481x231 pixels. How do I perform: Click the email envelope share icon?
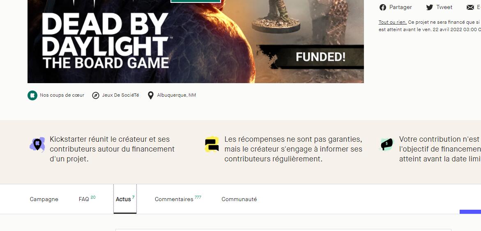470,7
